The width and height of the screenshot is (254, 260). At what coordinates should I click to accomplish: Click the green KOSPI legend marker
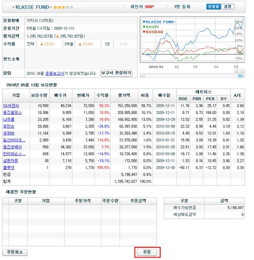tap(144, 27)
